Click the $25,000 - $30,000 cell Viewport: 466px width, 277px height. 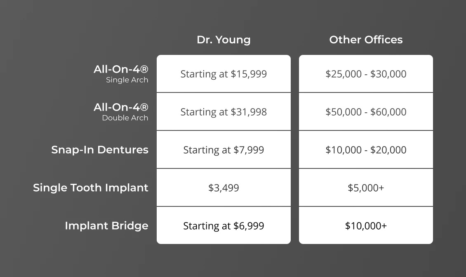pyautogui.click(x=366, y=74)
